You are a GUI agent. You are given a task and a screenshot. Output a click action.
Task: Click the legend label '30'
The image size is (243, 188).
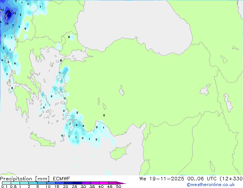(x=83, y=186)
